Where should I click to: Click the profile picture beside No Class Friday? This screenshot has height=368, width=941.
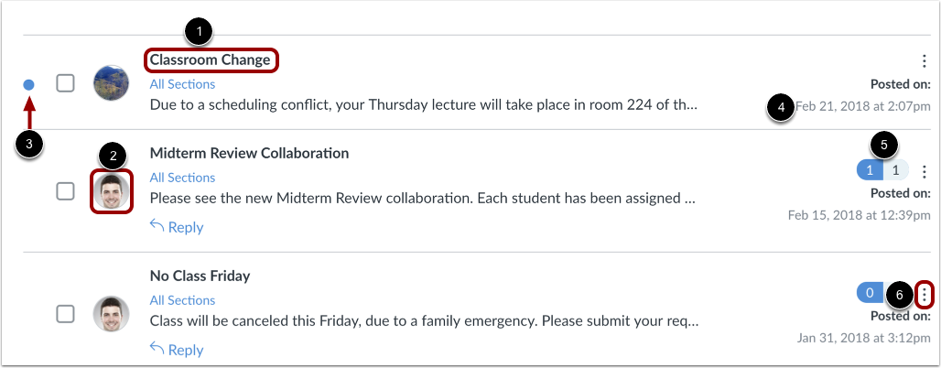(x=111, y=314)
